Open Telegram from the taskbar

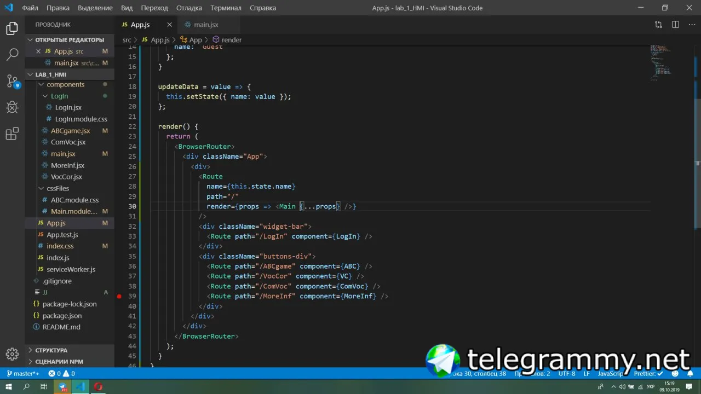(63, 387)
